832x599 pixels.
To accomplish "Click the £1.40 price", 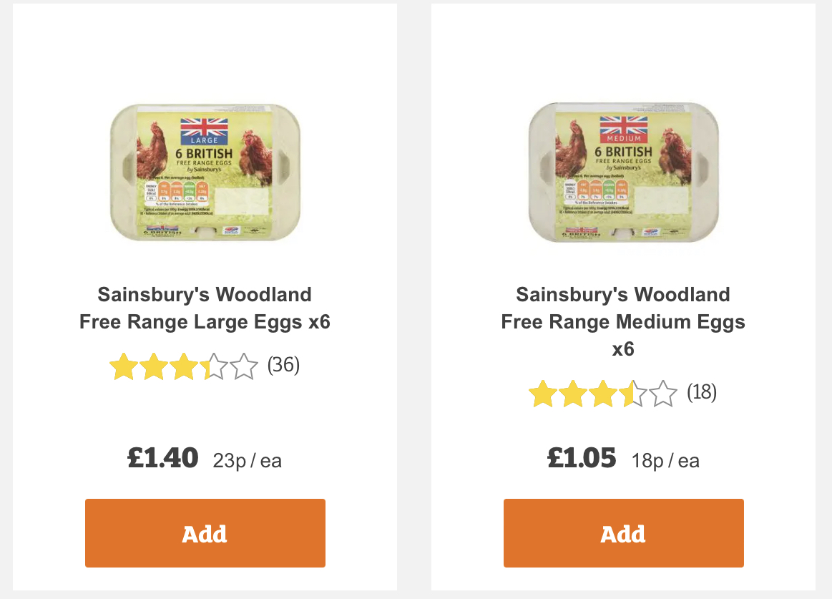I will pyautogui.click(x=162, y=458).
